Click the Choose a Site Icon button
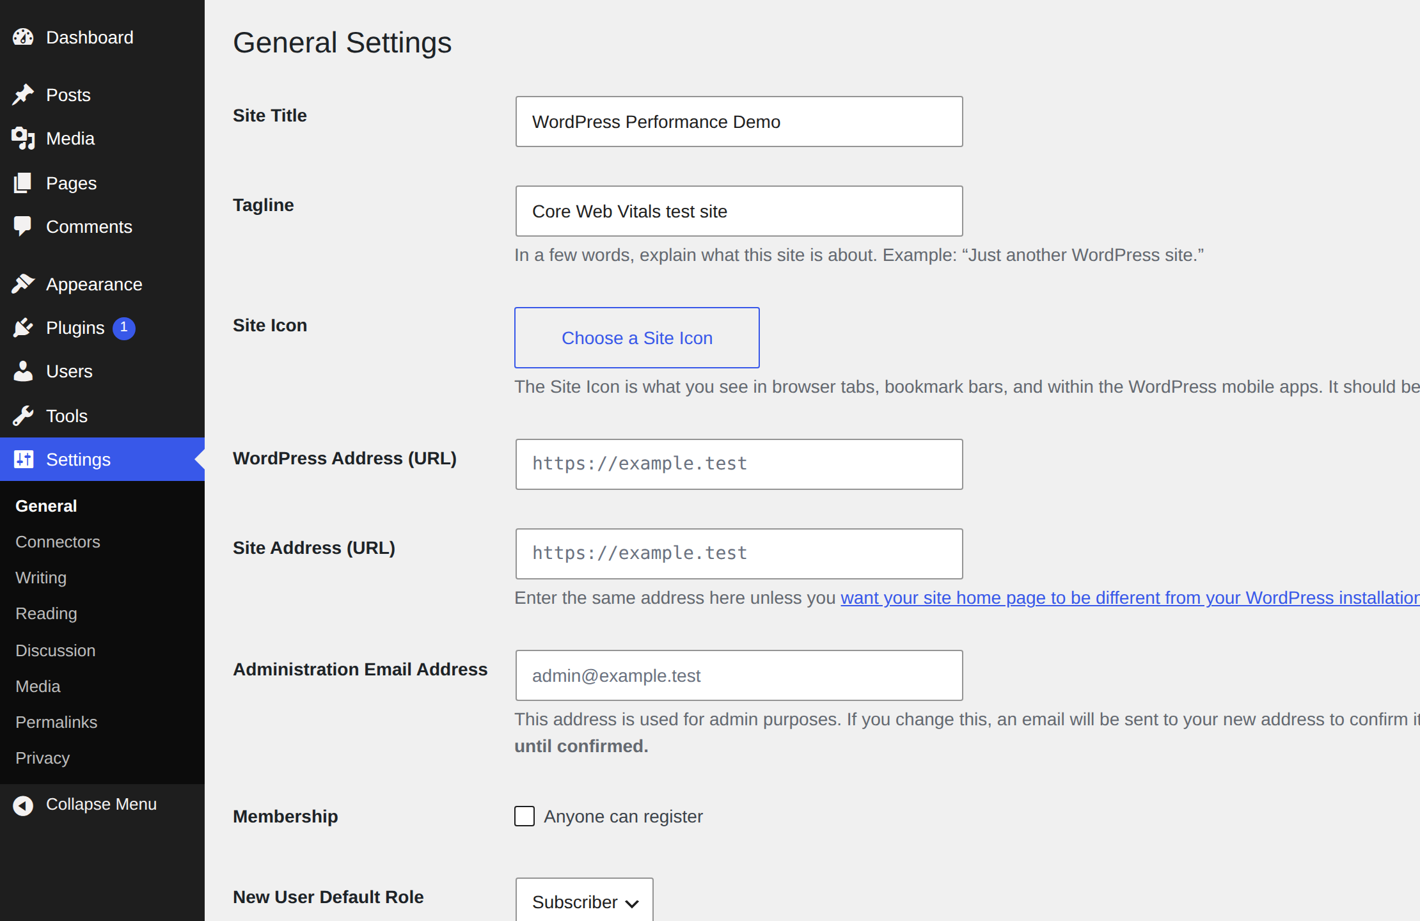The width and height of the screenshot is (1420, 921). pos(637,338)
